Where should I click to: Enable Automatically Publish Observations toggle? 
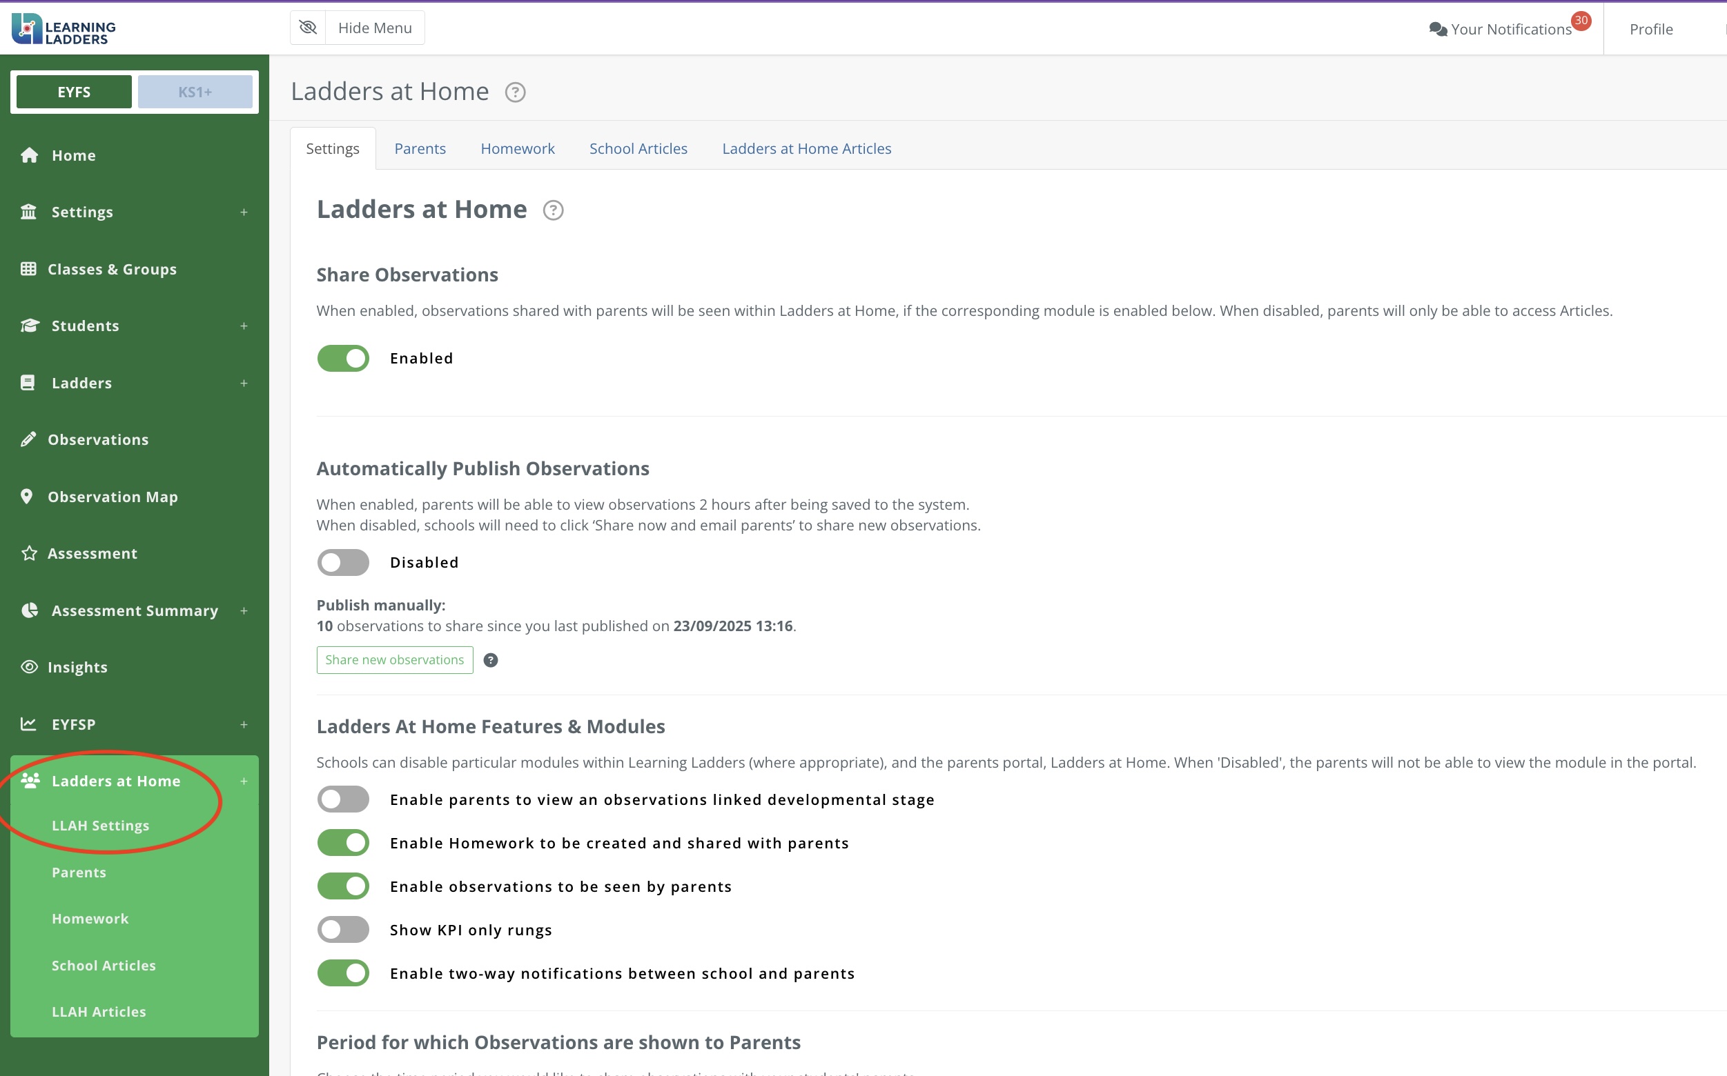click(343, 562)
